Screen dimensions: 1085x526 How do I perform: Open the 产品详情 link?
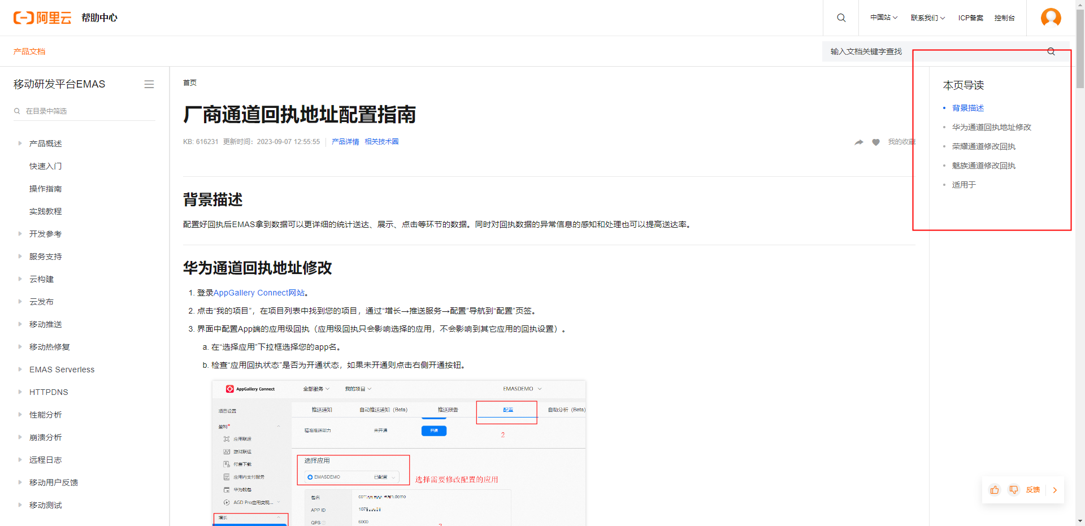[345, 142]
